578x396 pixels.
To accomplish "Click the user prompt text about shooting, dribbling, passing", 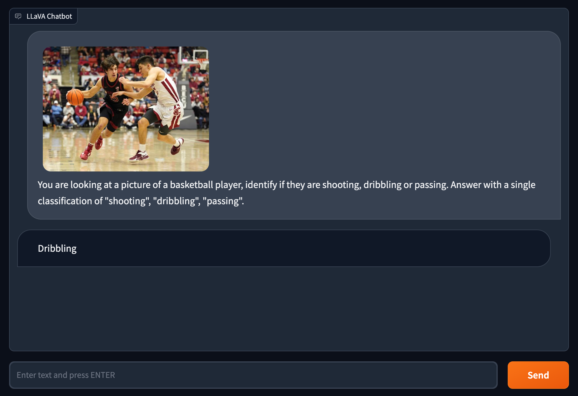I will [x=287, y=193].
